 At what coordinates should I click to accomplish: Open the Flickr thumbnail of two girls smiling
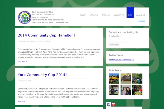point(126,90)
